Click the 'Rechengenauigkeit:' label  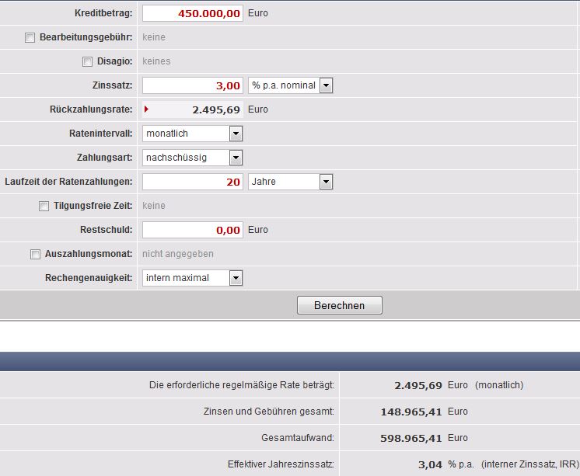point(89,278)
